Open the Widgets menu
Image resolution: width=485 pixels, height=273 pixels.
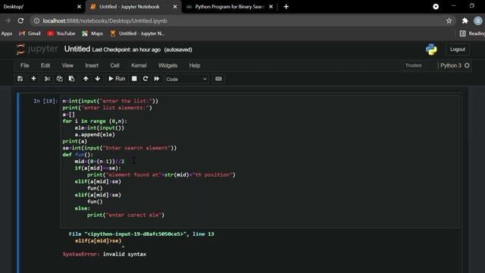pyautogui.click(x=167, y=66)
